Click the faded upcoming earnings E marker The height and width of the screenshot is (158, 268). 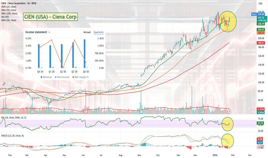pos(252,112)
